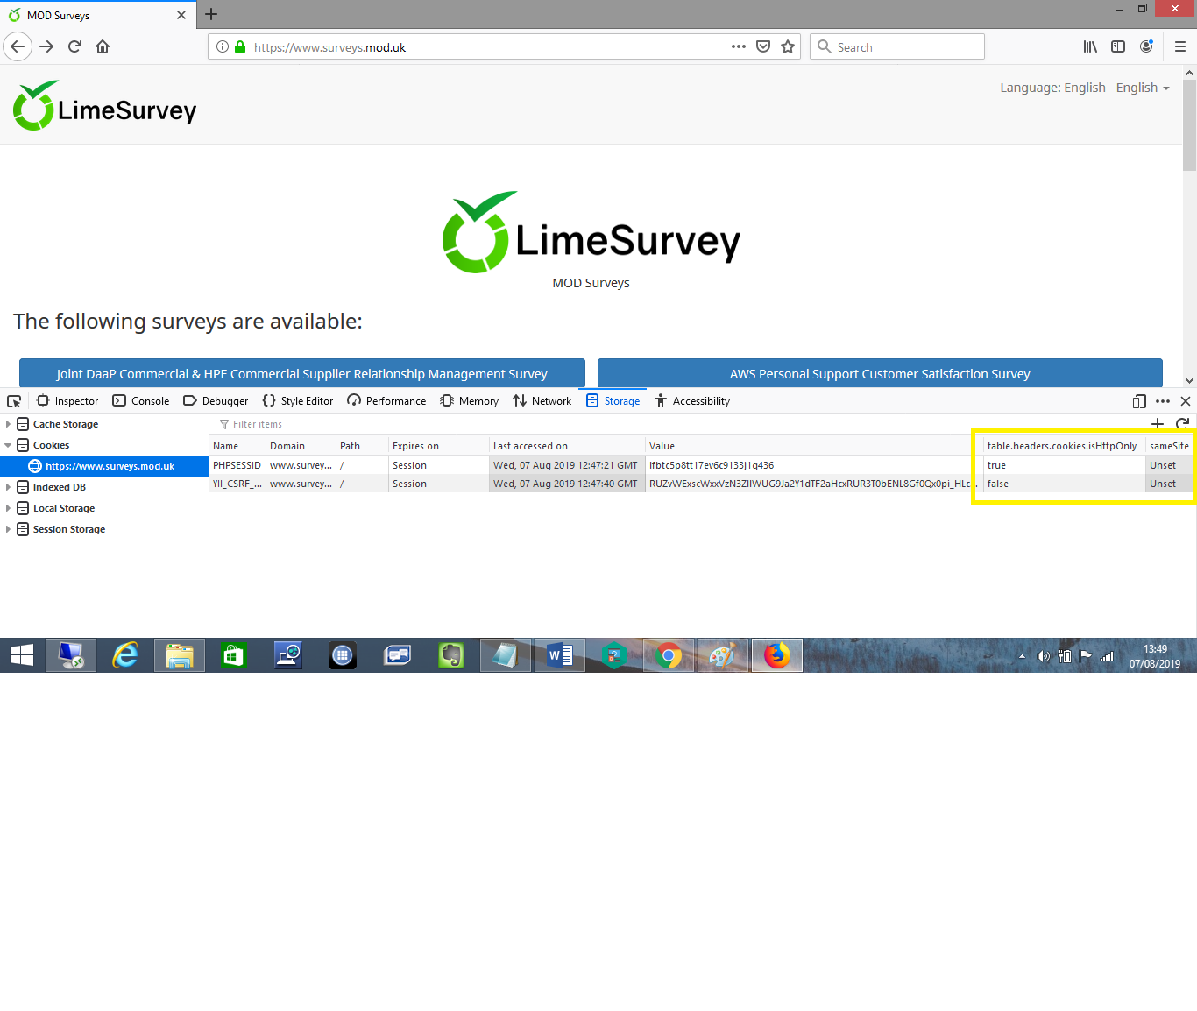Bookmark this page with the star
This screenshot has width=1197, height=1011.
point(788,46)
